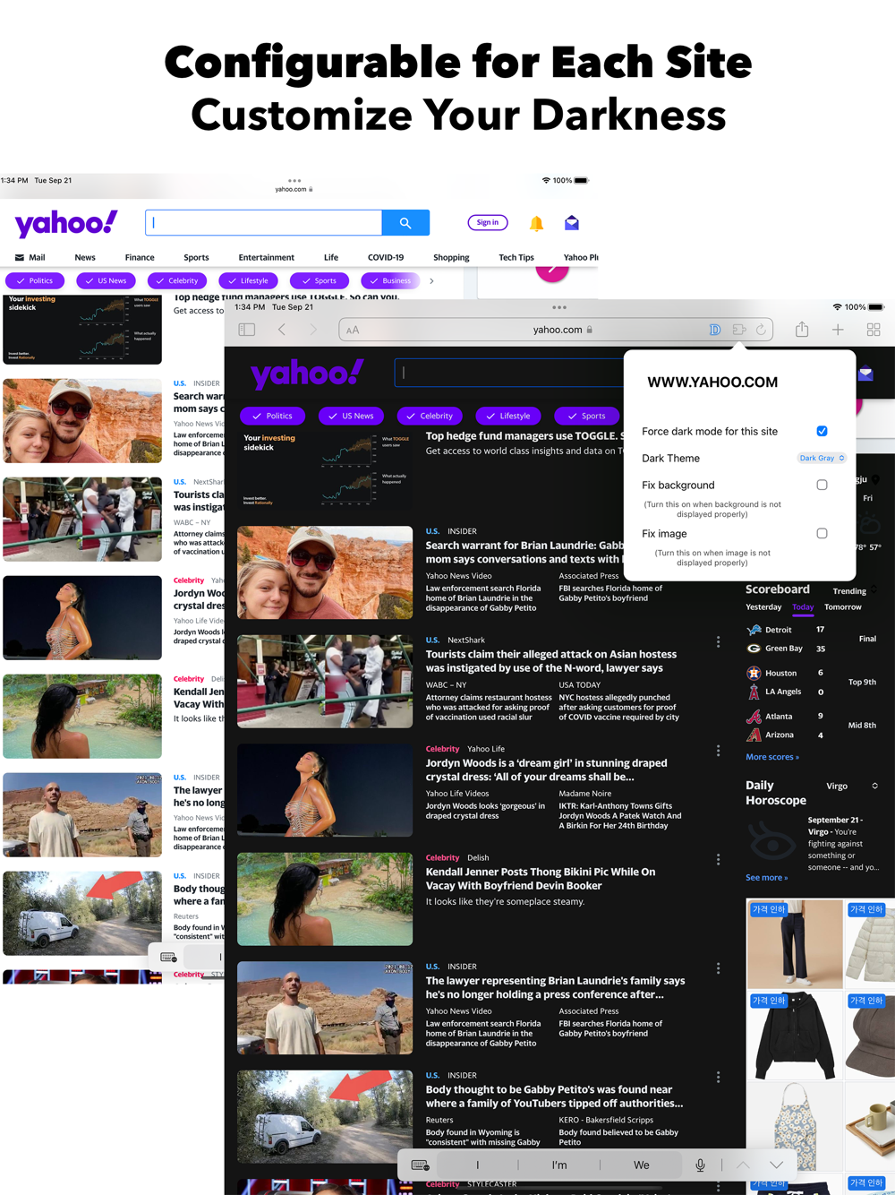The image size is (895, 1195).
Task: Go back using Safari back arrow
Action: [x=282, y=330]
